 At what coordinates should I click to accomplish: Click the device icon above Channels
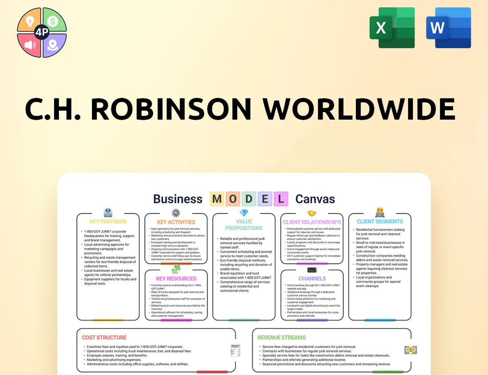pyautogui.click(x=312, y=270)
